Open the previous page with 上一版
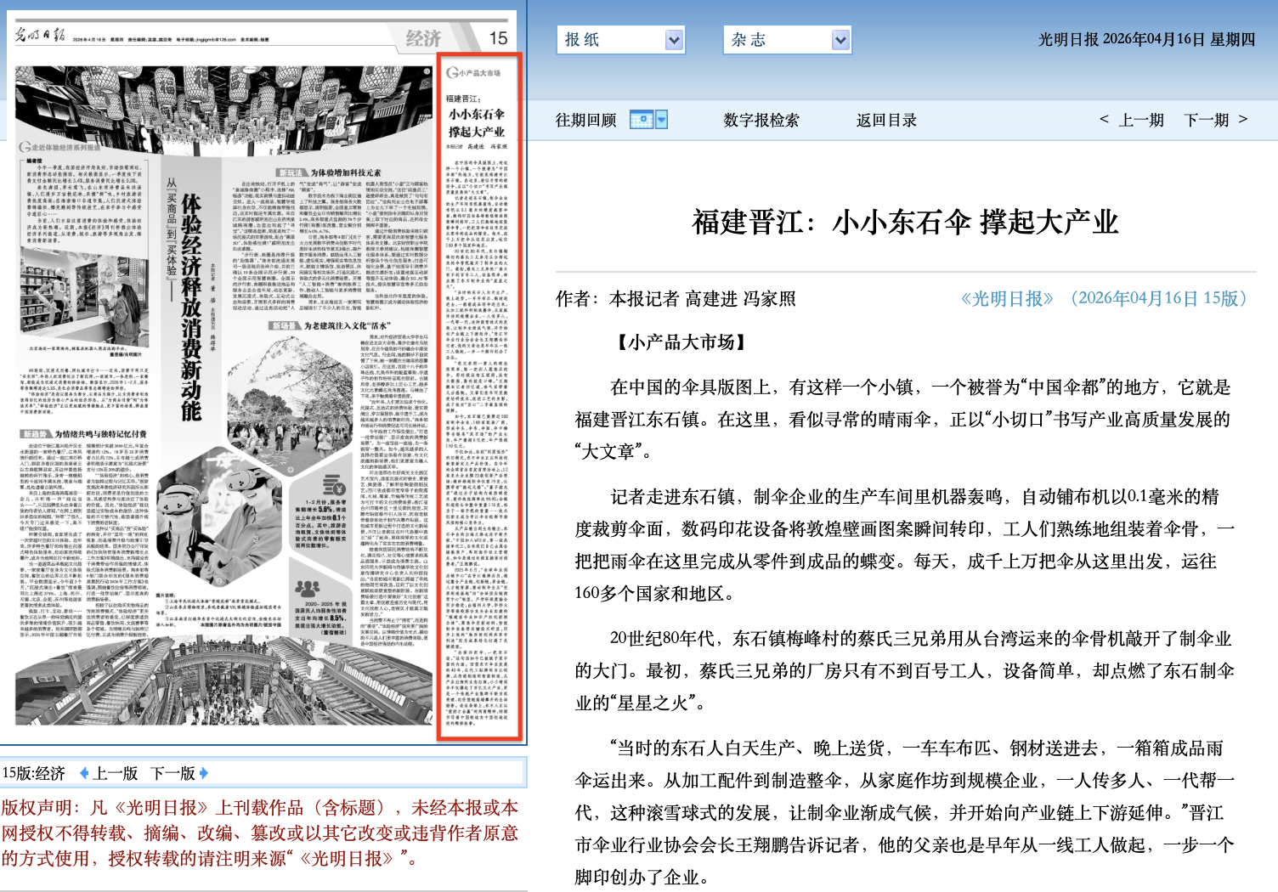Viewport: 1278px width, 892px height. (116, 773)
